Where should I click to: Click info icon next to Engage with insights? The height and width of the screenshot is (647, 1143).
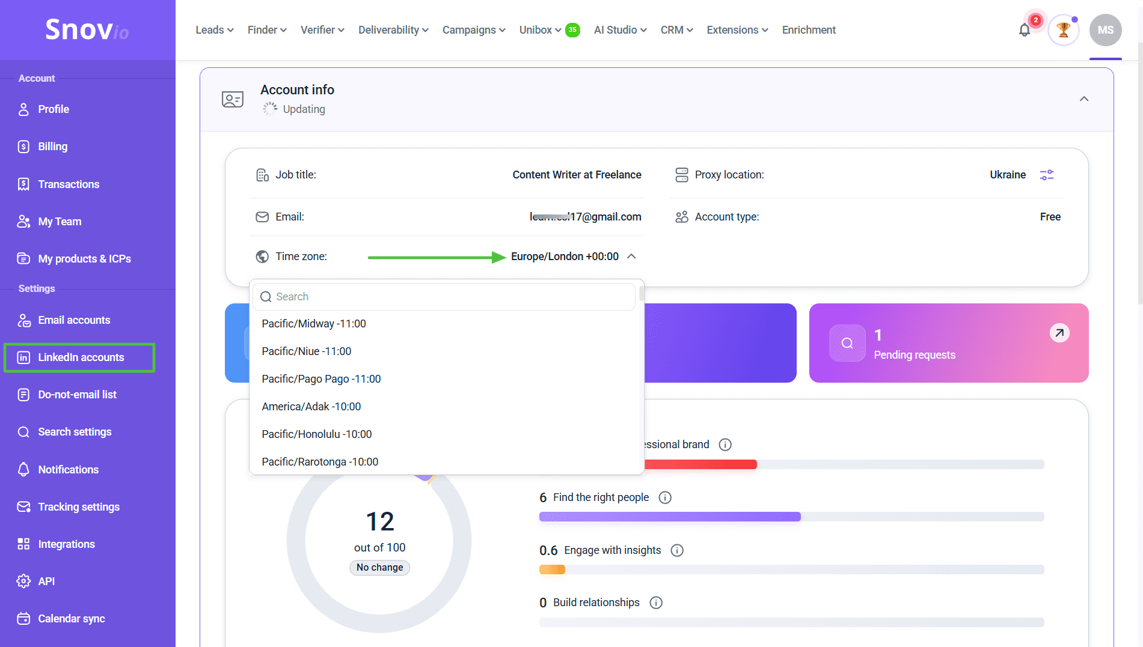coord(677,550)
